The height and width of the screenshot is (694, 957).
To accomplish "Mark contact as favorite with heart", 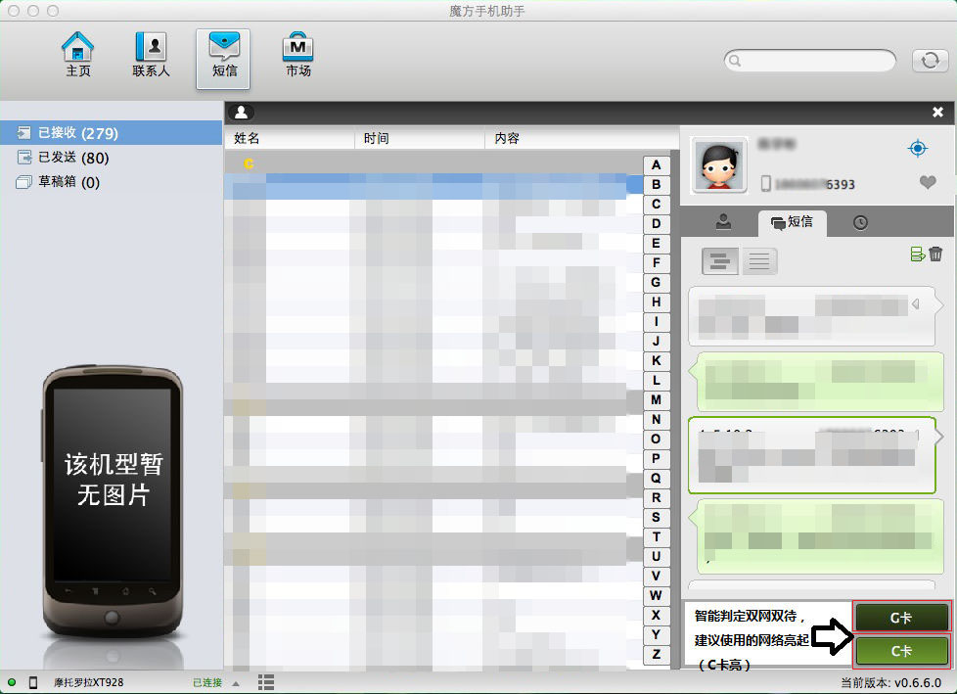I will pyautogui.click(x=928, y=183).
